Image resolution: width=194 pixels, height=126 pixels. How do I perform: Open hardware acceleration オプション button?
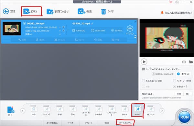[x=183, y=74]
